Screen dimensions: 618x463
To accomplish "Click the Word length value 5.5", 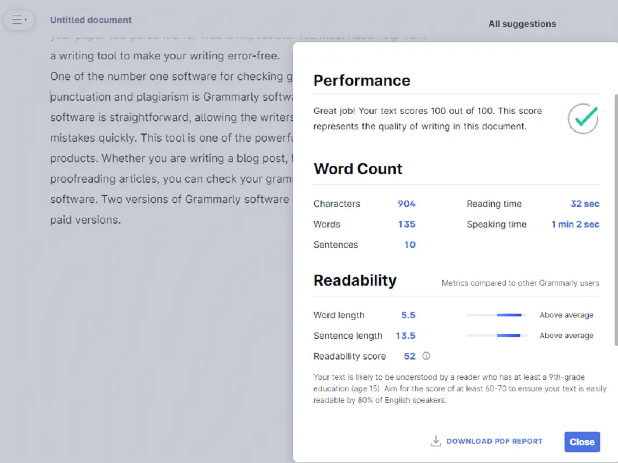I will point(408,315).
